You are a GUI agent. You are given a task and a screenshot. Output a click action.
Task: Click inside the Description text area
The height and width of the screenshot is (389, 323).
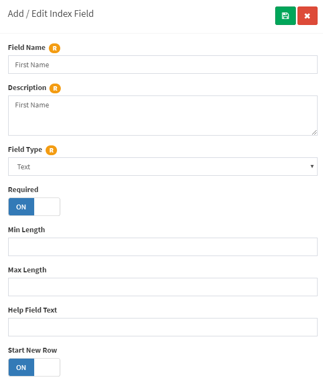[163, 116]
